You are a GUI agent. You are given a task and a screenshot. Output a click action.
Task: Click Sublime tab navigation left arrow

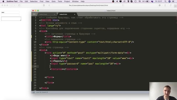point(33,14)
